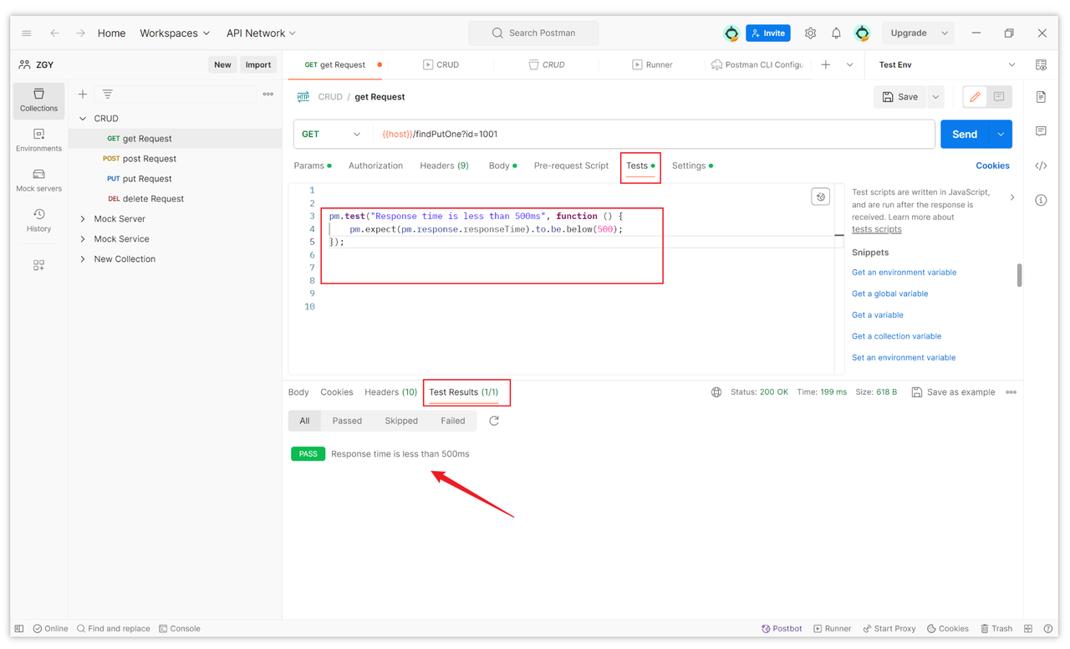Toggle sidebar icon in status bar
The height and width of the screenshot is (649, 1070).
pyautogui.click(x=19, y=629)
